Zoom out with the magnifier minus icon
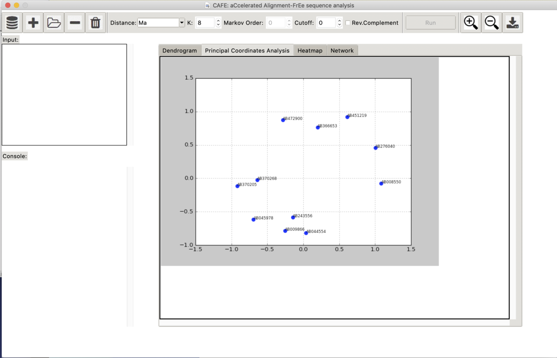This screenshot has height=358, width=557. pyautogui.click(x=492, y=23)
